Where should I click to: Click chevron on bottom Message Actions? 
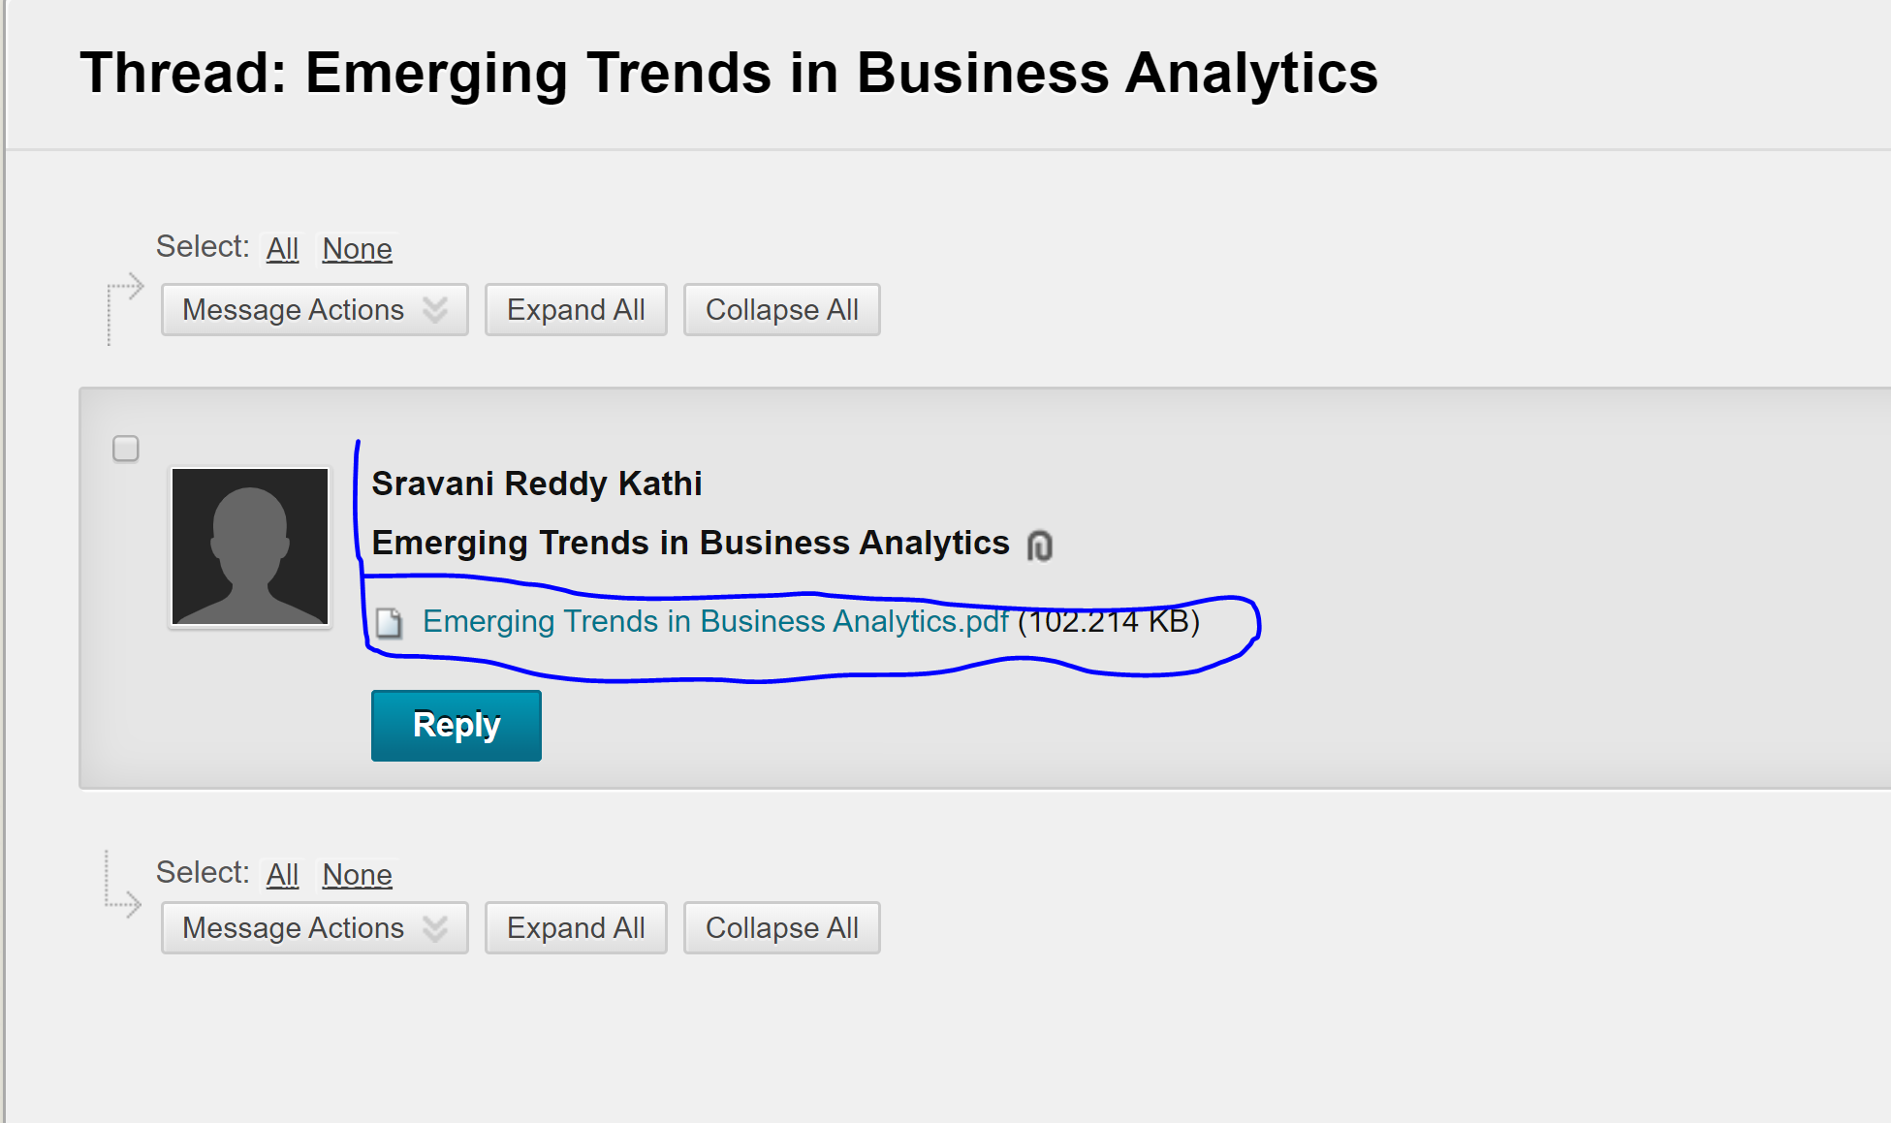coord(435,928)
